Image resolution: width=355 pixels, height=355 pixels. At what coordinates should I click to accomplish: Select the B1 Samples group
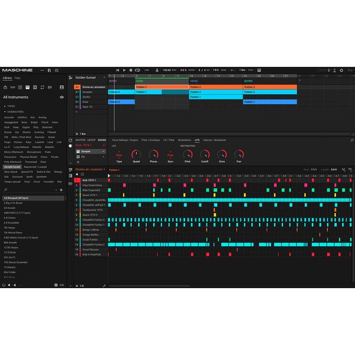tap(91, 92)
